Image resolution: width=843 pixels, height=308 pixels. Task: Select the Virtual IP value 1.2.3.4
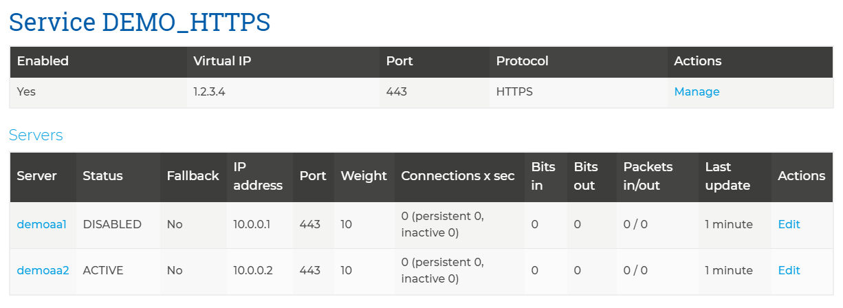pyautogui.click(x=210, y=91)
